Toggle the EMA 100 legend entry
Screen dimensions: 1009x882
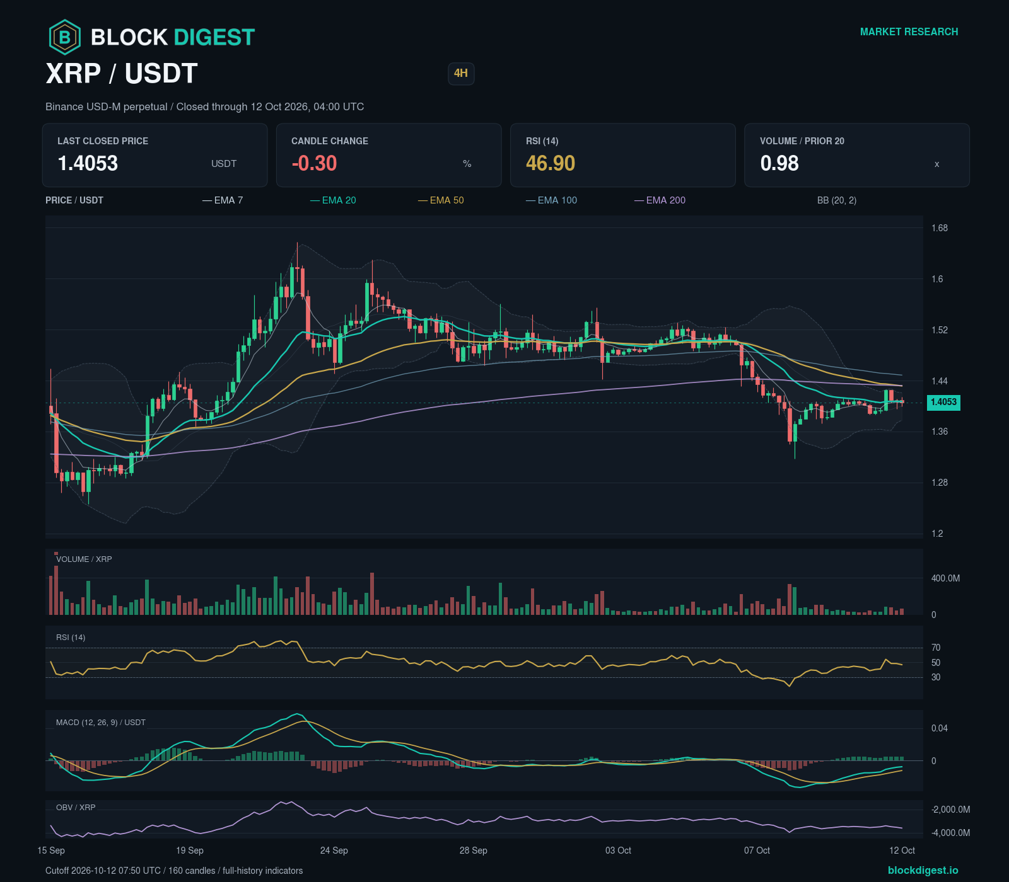[x=551, y=200]
